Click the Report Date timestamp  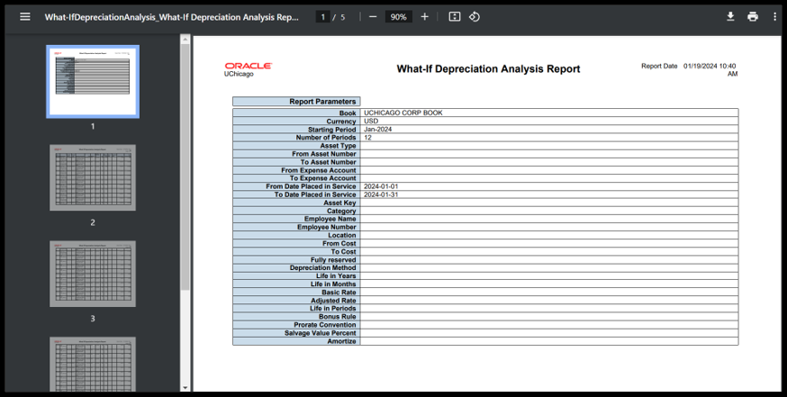[710, 69]
